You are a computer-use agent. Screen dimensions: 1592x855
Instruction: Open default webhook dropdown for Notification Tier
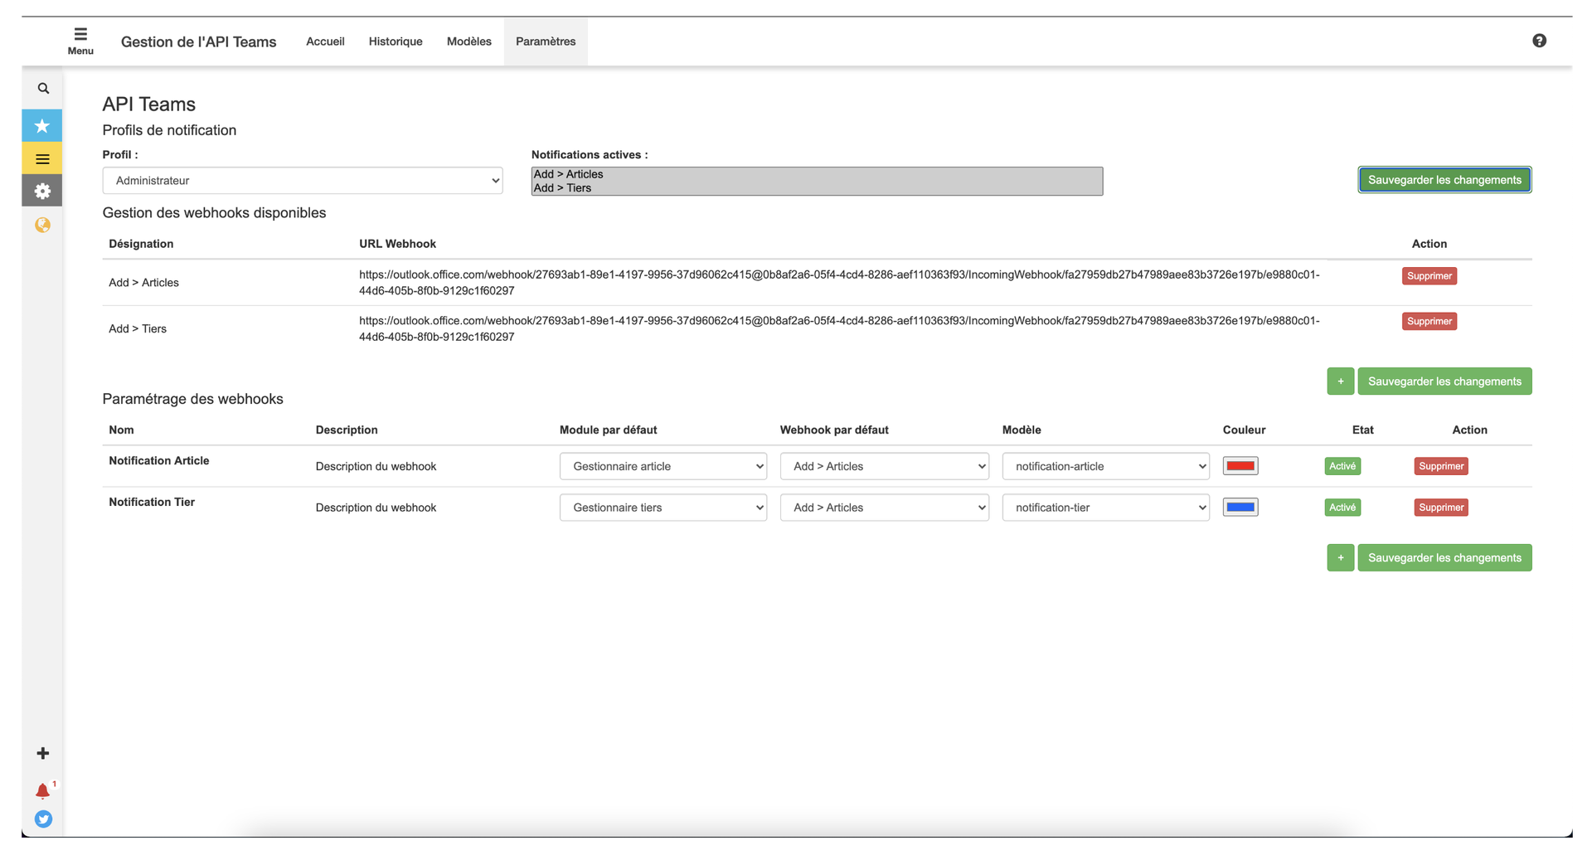pyautogui.click(x=885, y=508)
